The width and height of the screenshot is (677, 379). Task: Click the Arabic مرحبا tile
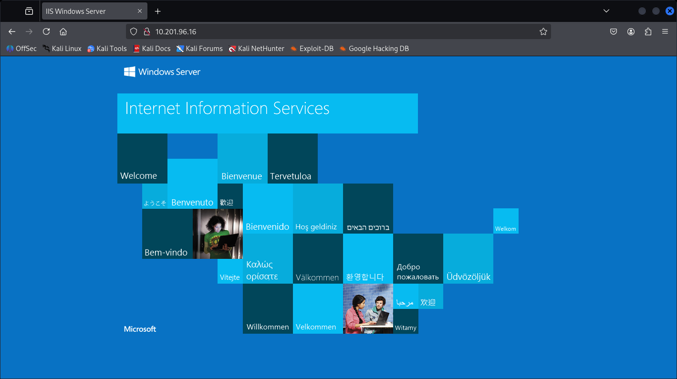click(406, 296)
